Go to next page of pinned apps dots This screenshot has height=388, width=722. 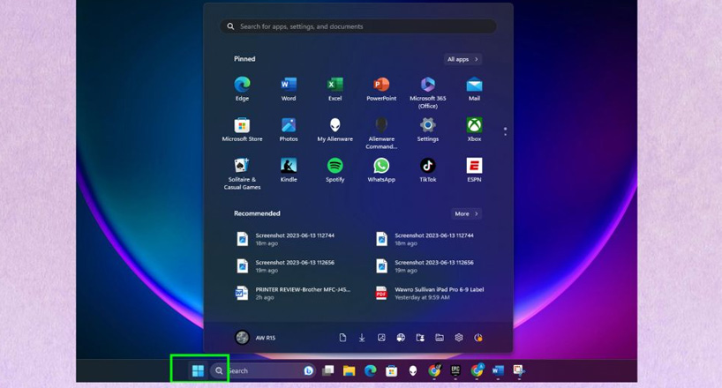click(505, 134)
